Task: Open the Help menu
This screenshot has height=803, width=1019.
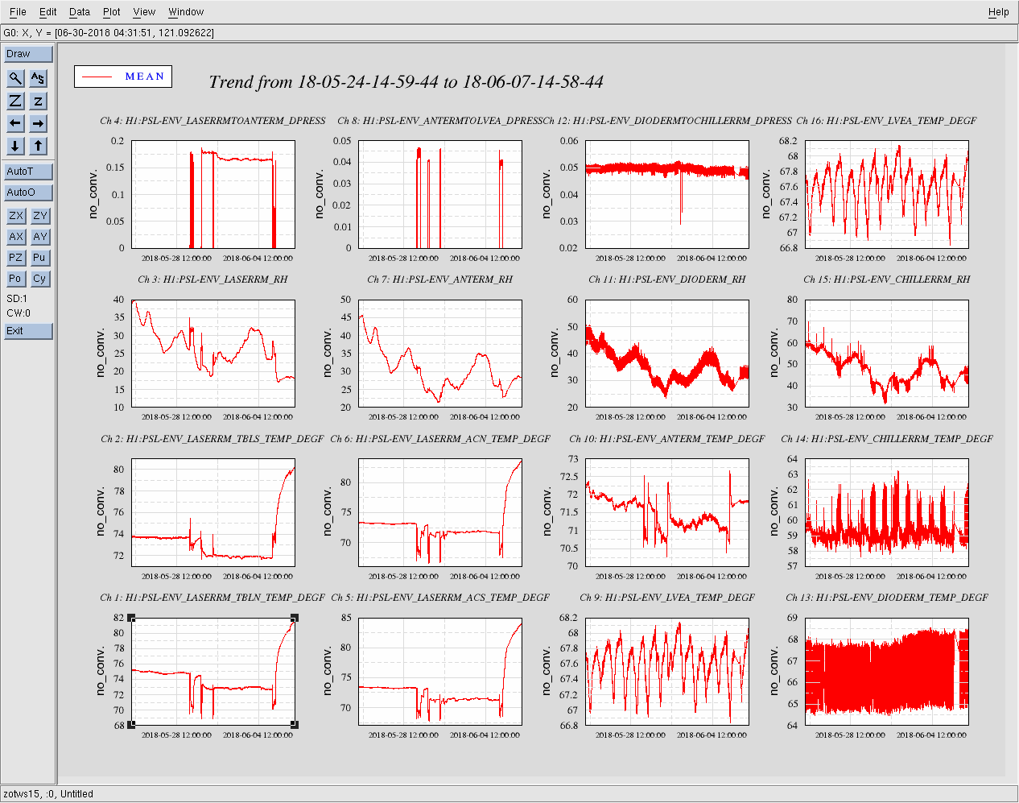Action: (998, 12)
